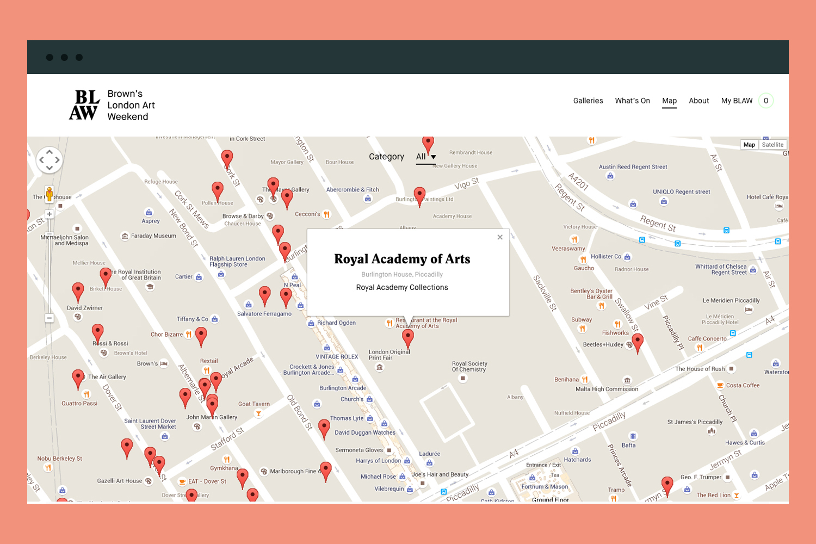Click the Bafta venue icon
The width and height of the screenshot is (816, 544).
point(633,436)
